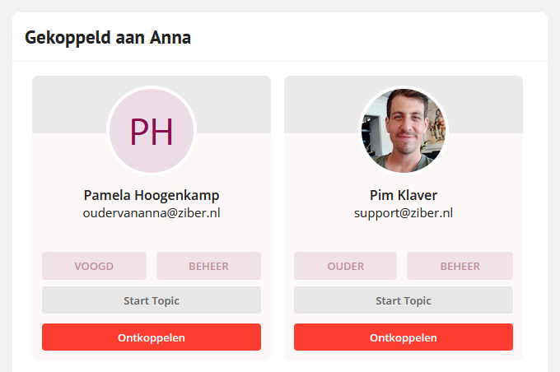Click the Gekoppeld aan Anna heading

(108, 38)
